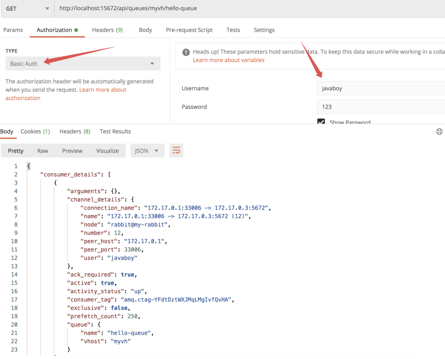The image size is (445, 359).
Task: Open the response Cookies (1) tab
Action: pyautogui.click(x=35, y=132)
